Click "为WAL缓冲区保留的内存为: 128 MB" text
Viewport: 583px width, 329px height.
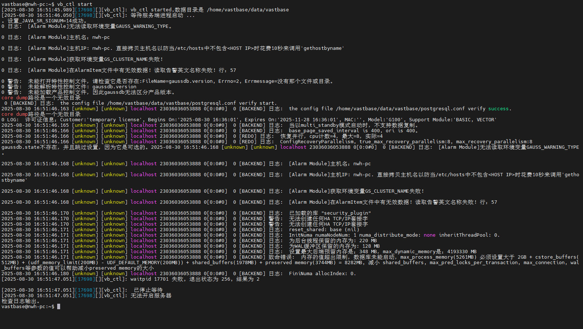[x=334, y=246]
